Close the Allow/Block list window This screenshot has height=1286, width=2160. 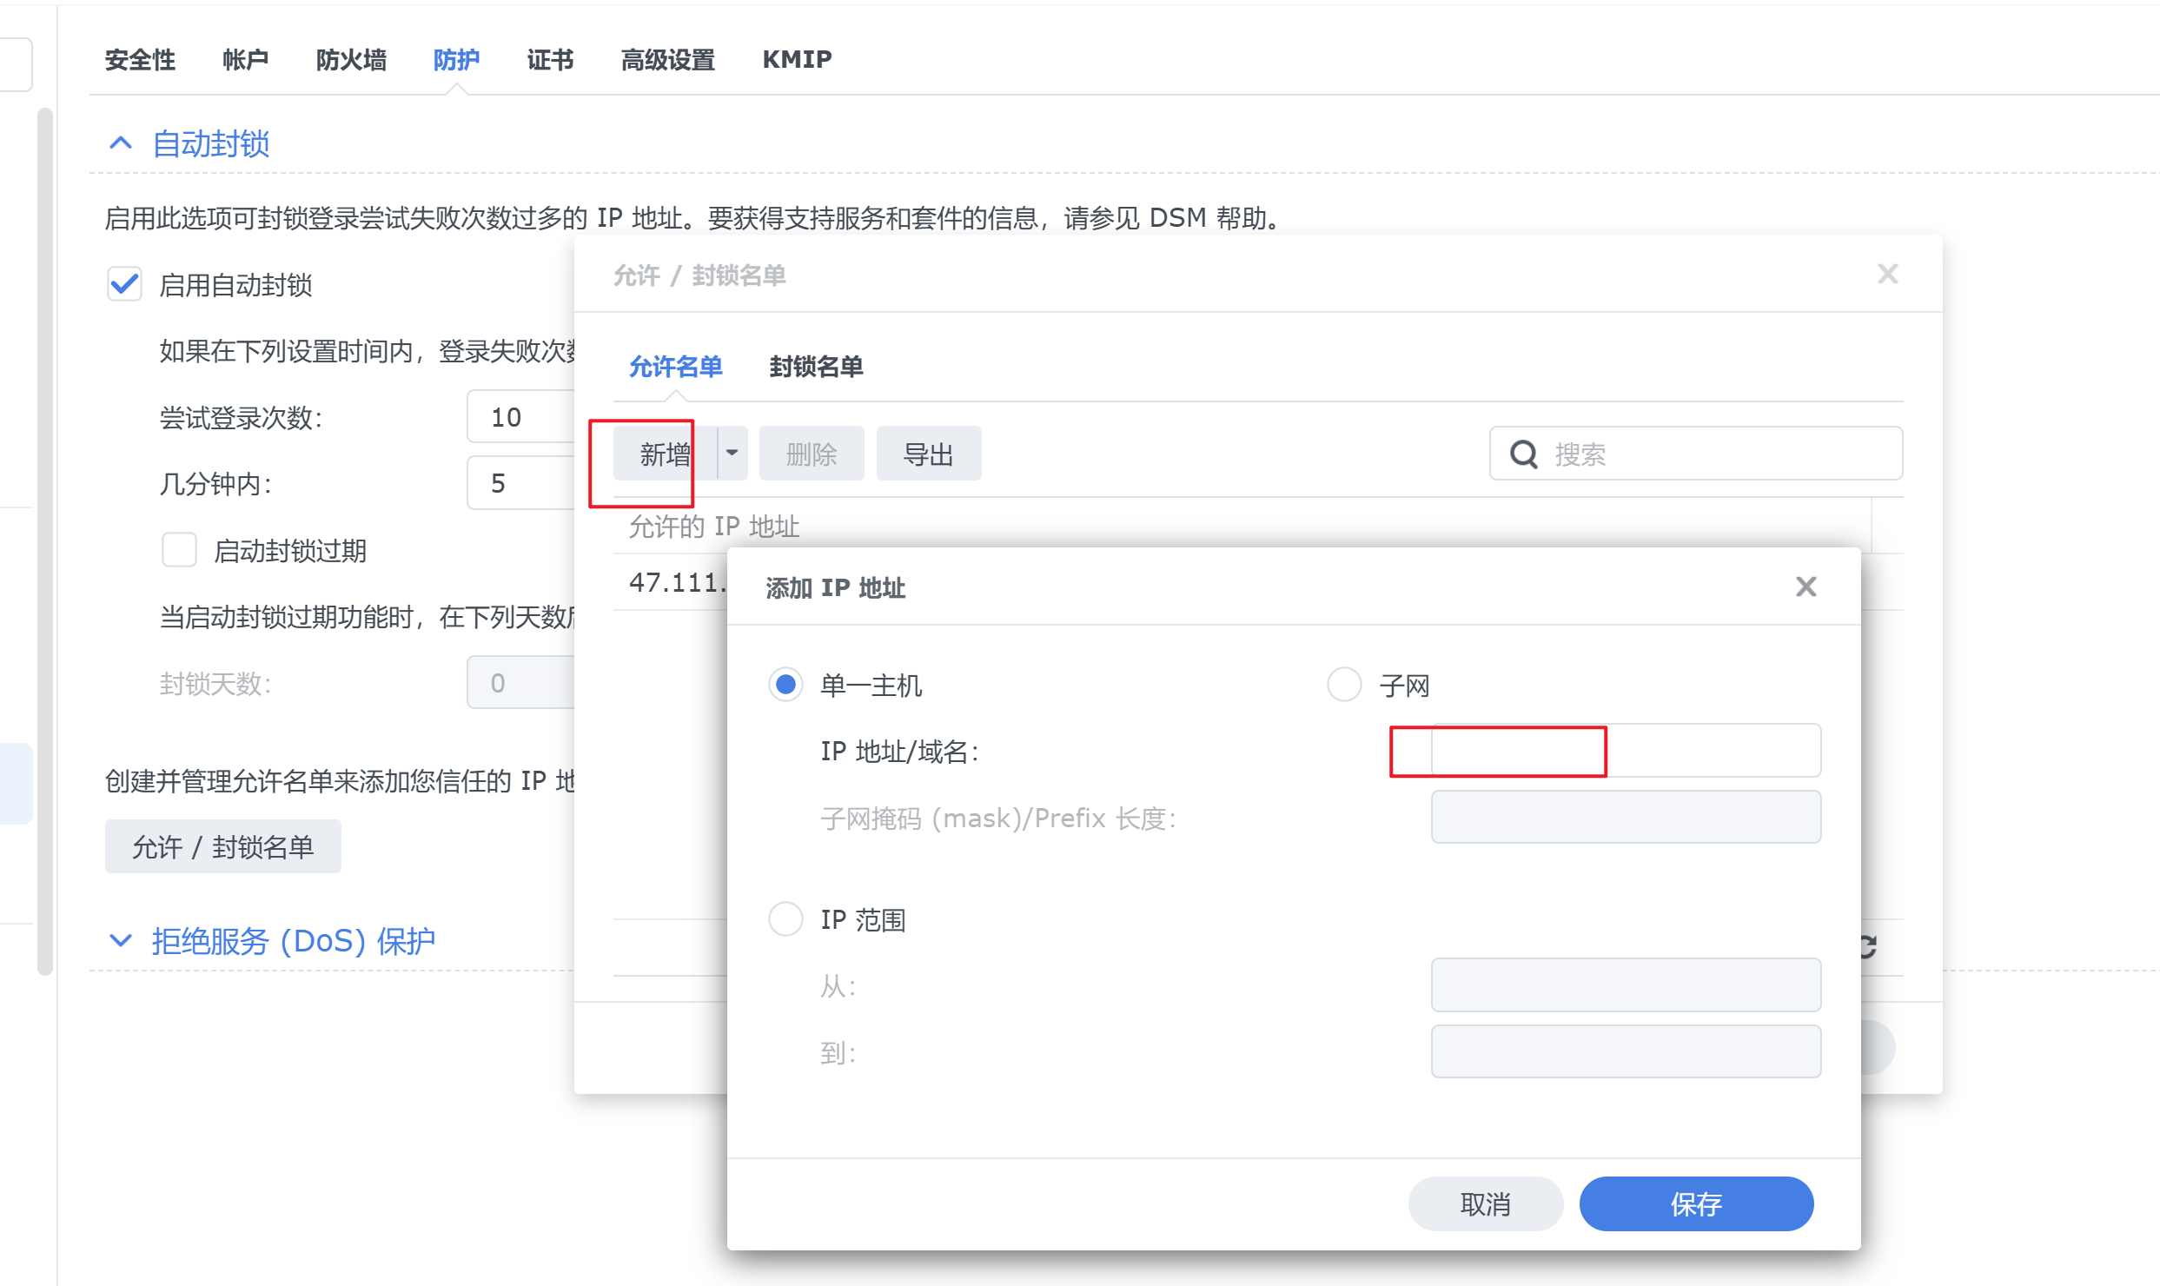[1887, 275]
